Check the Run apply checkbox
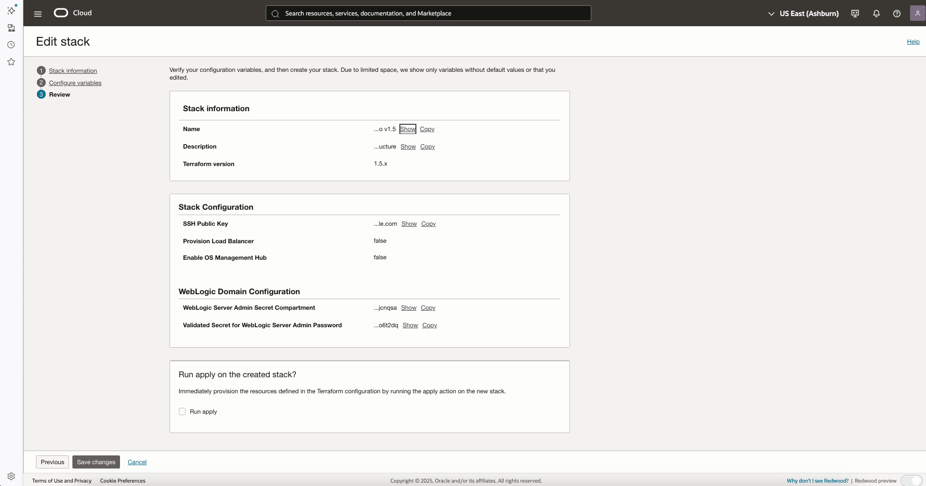This screenshot has width=926, height=486. pos(182,412)
